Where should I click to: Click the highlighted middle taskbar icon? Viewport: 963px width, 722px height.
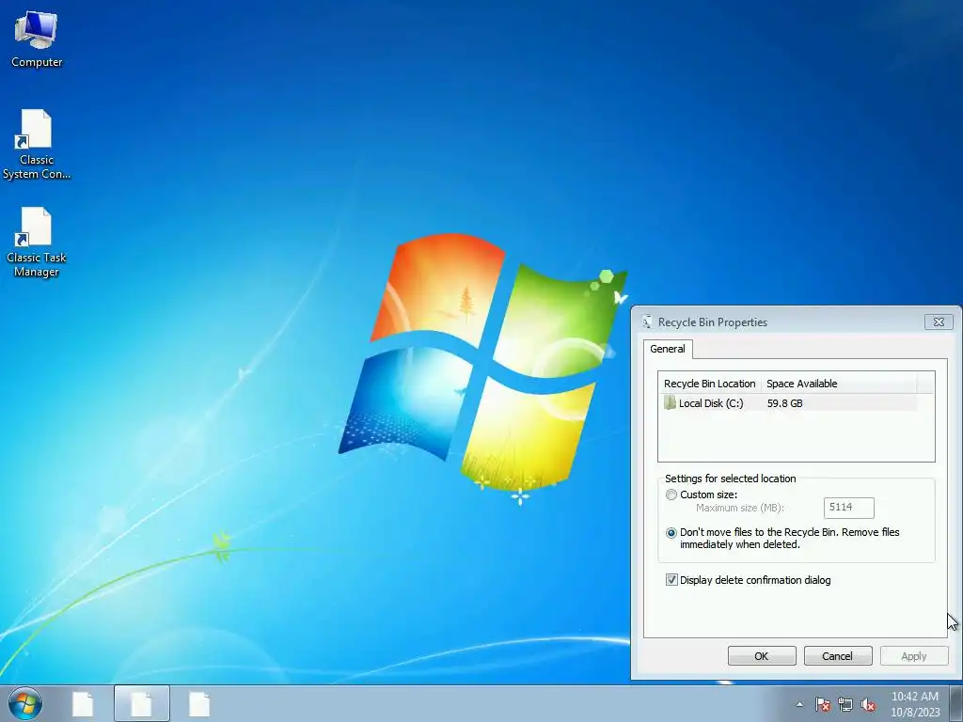141,704
